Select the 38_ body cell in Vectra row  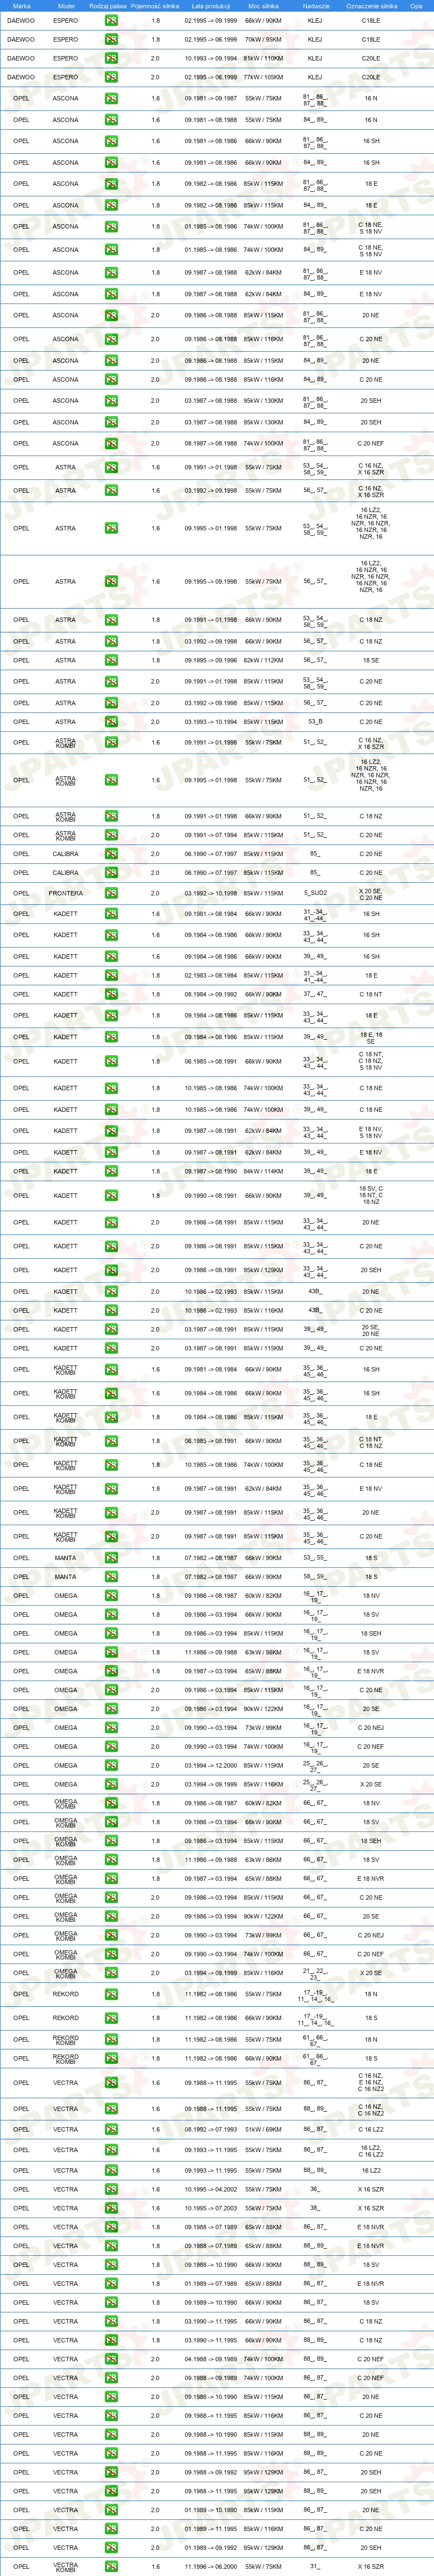point(315,2208)
